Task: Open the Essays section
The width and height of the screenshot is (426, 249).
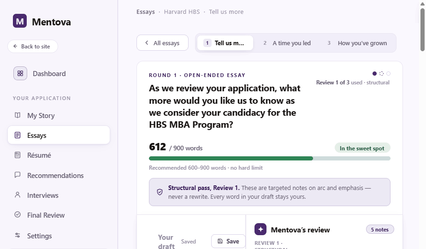Action: (59, 135)
